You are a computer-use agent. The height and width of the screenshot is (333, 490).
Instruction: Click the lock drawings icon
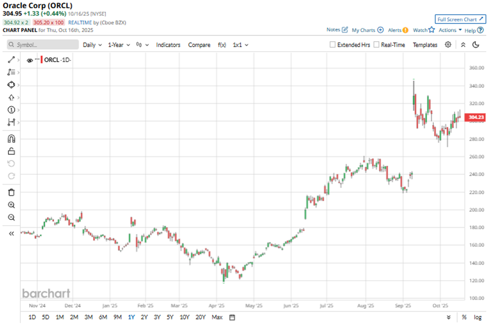pyautogui.click(x=11, y=151)
